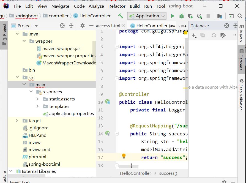Open Project panel settings gear
The width and height of the screenshot is (246, 183).
point(82,26)
